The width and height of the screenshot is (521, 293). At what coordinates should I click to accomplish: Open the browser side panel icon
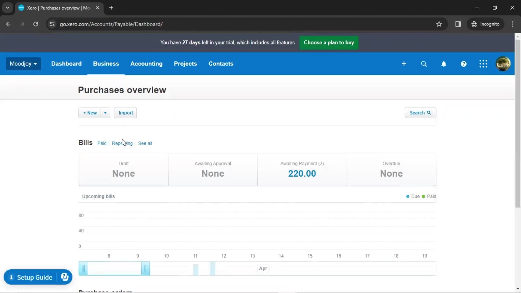pos(458,24)
